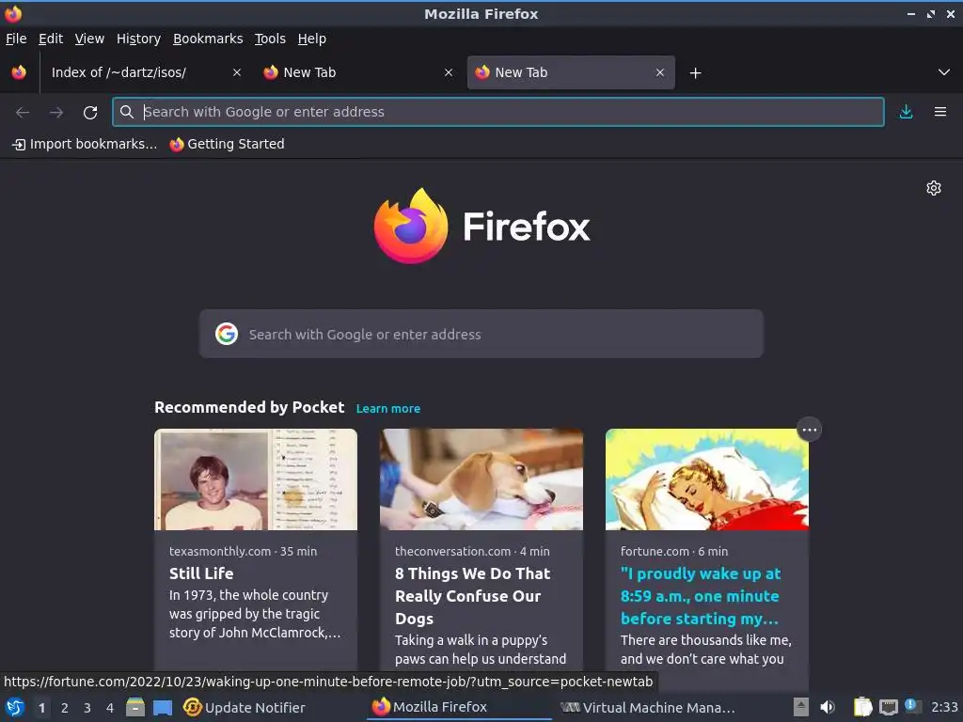963x722 pixels.
Task: Click the search magnifier in the address bar
Action: click(x=127, y=112)
